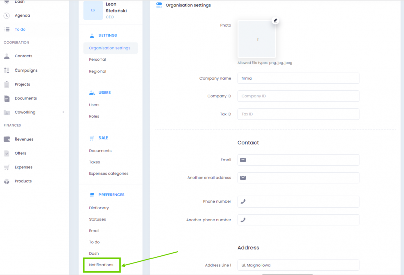Screen dimensions: 404x275
Task: Open Dictionary preferences
Action: (x=99, y=208)
